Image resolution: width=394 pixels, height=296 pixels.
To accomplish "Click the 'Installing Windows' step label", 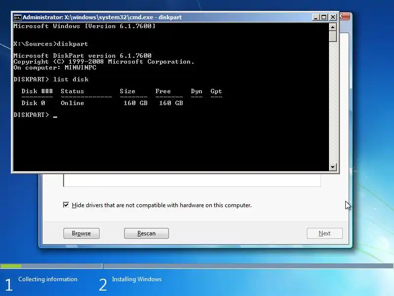I will coord(137,279).
